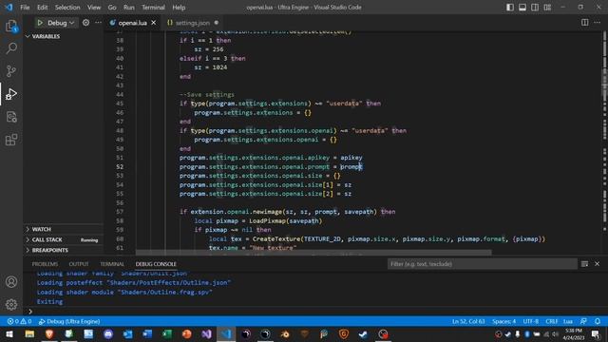Screen dimensions: 608x342
Task: Open File Explorer from taskbar
Action: 29,334
